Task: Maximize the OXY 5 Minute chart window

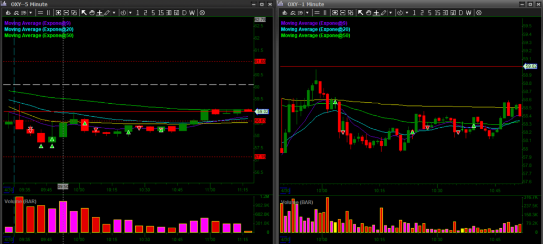Action: [x=263, y=3]
